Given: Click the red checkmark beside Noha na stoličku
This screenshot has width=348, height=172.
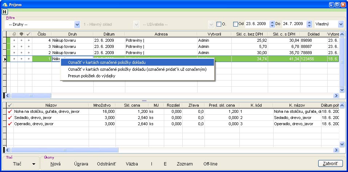Looking at the screenshot, I should pos(10,112).
